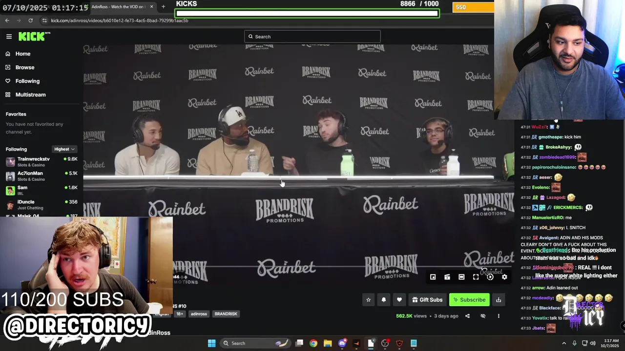Viewport: 625px width, 351px height.
Task: Open Sam's IRL channel
Action: click(42, 190)
